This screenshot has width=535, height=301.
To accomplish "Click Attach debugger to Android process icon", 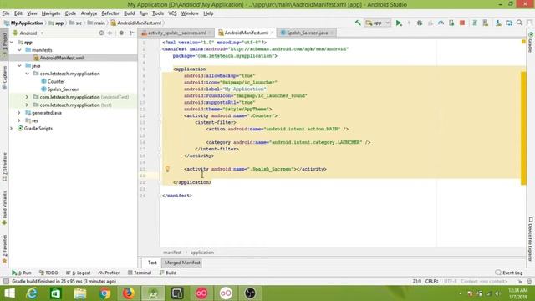I will tap(451, 23).
